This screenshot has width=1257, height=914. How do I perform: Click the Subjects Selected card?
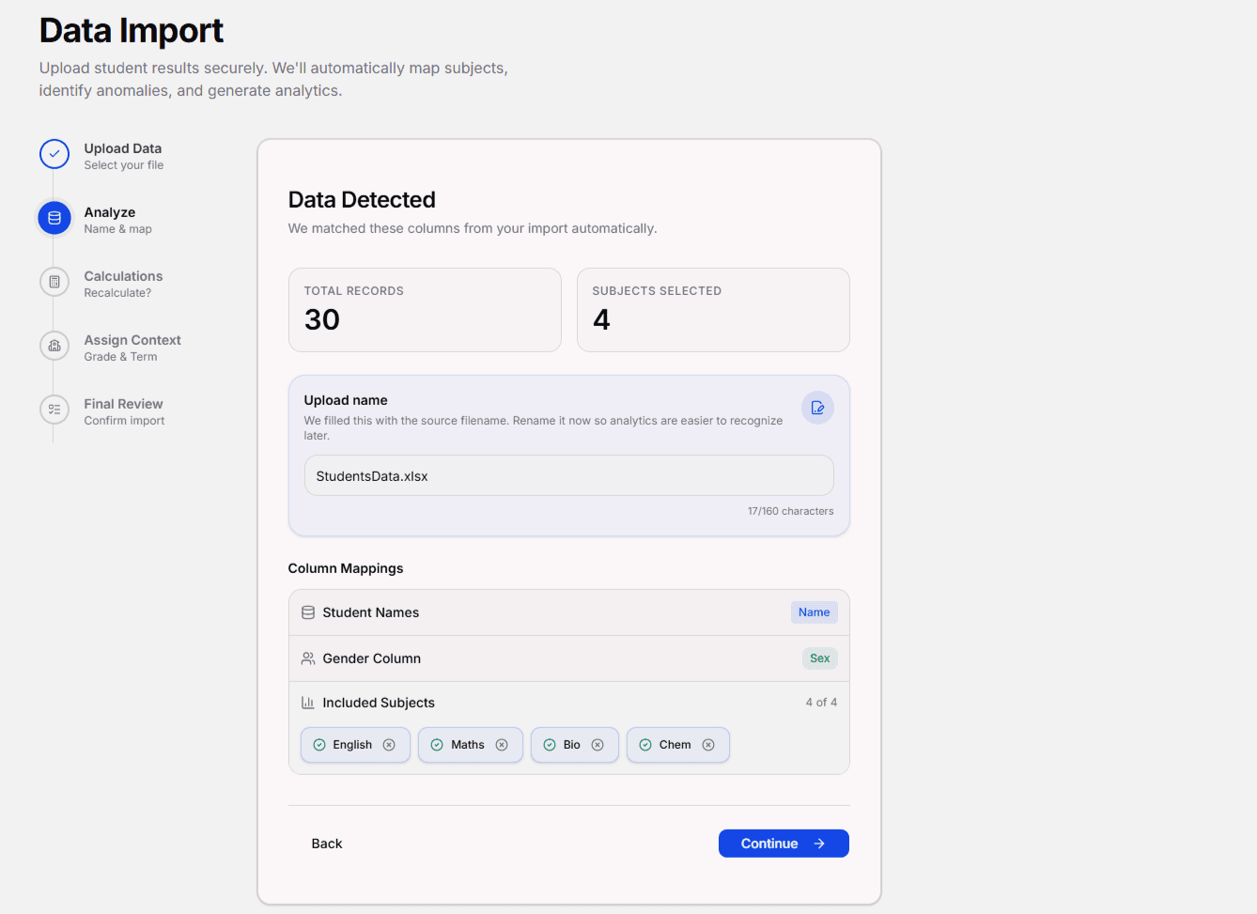(x=713, y=310)
